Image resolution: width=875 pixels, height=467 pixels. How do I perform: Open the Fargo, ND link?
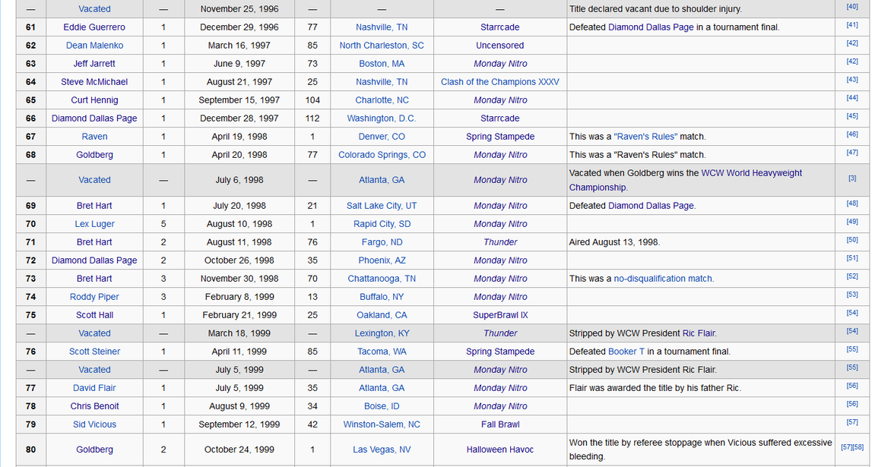pos(382,242)
